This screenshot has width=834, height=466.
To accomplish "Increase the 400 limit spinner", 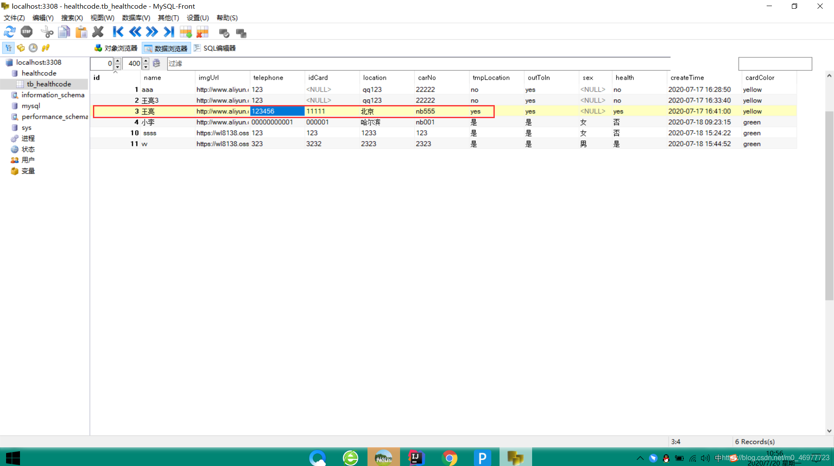I will [146, 61].
